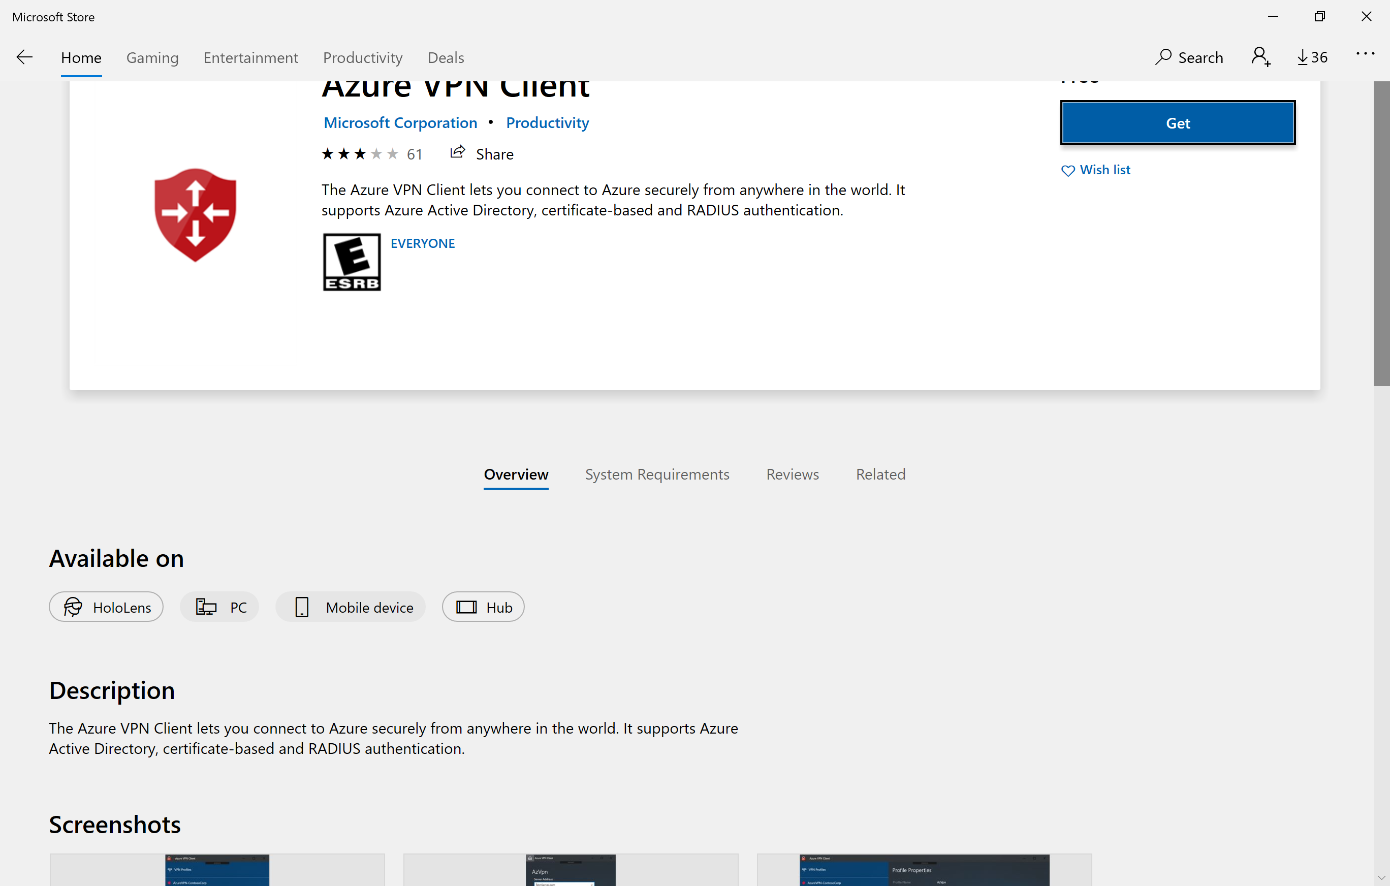
Task: Open Microsoft Corporation publisher link
Action: [400, 122]
